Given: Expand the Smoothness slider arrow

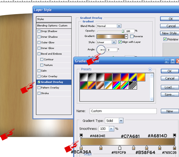Looking at the screenshot, I should click(x=111, y=129).
